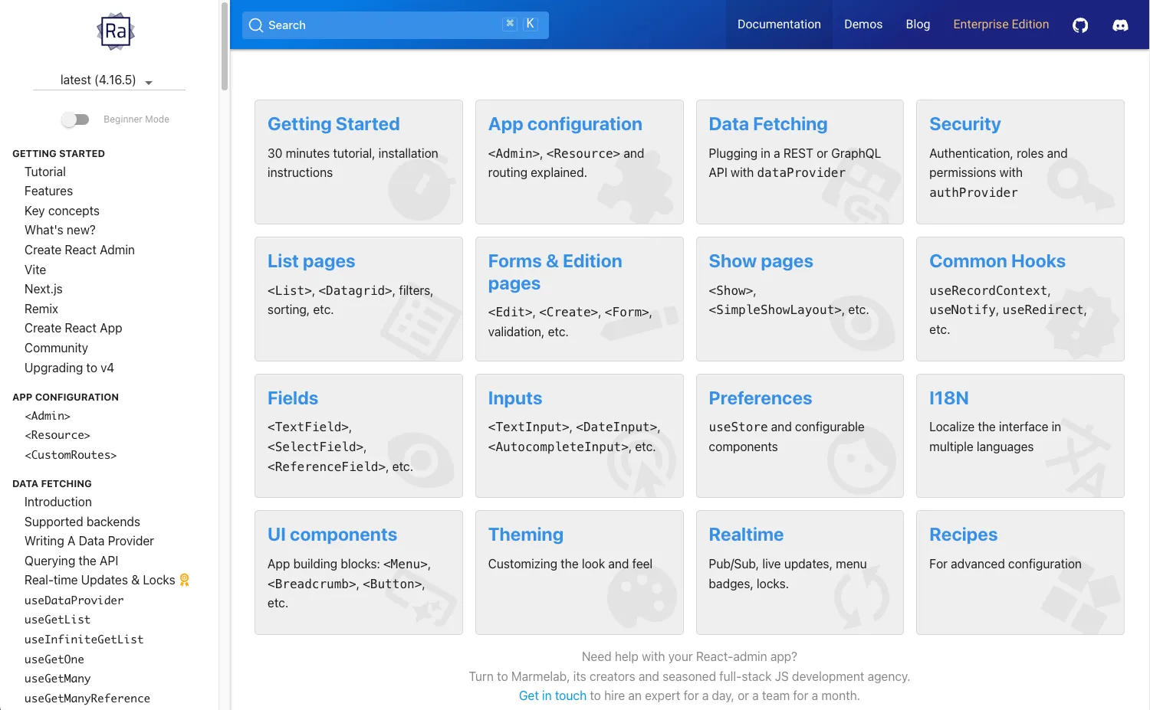Open the Blog section
This screenshot has width=1150, height=710.
(918, 24)
